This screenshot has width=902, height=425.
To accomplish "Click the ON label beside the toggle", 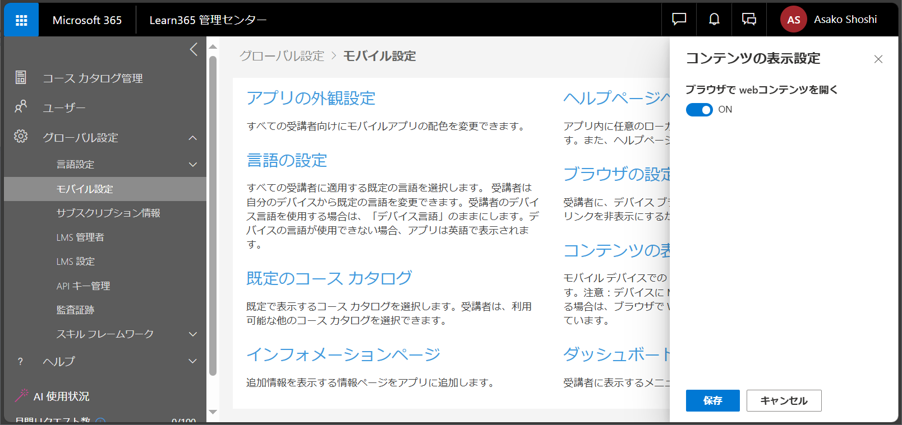I will pos(725,110).
